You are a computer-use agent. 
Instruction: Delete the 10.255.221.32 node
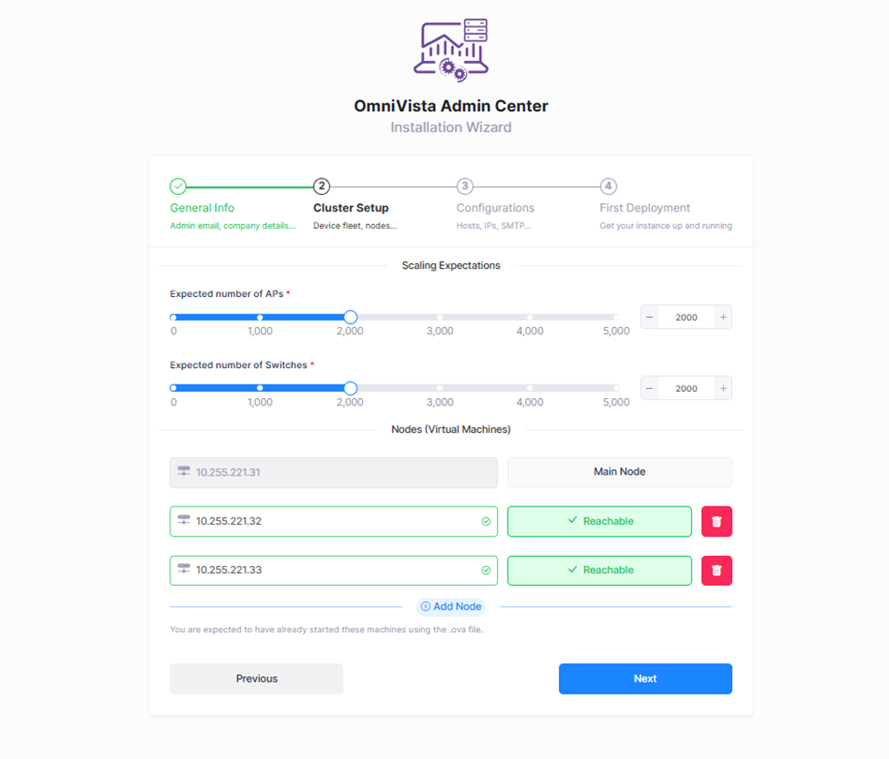point(717,521)
